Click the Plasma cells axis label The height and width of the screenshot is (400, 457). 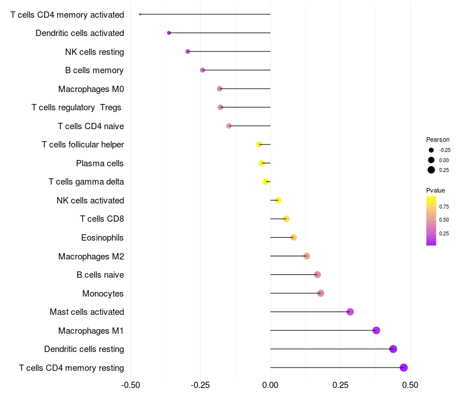coord(99,163)
